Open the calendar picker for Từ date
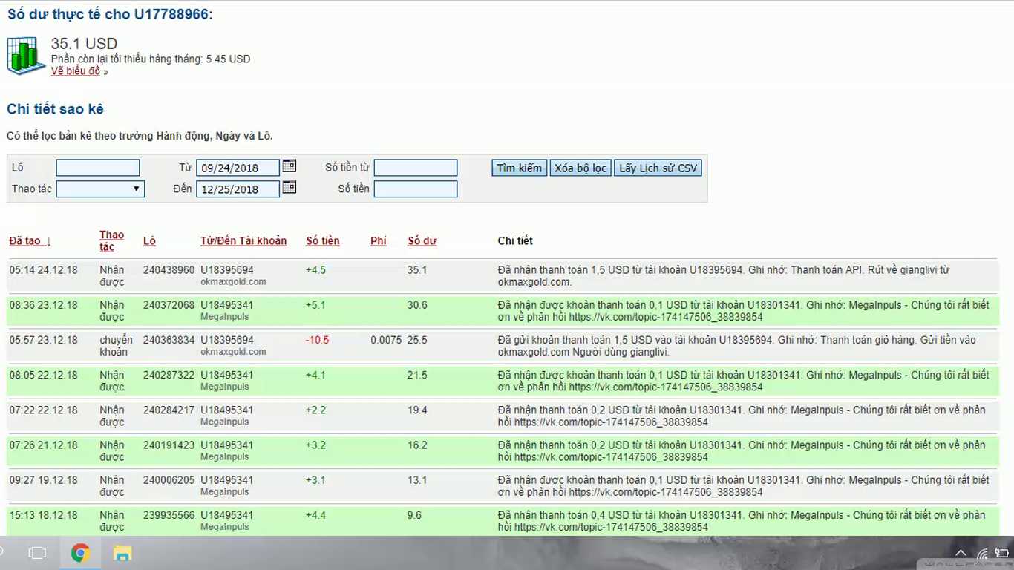Image resolution: width=1014 pixels, height=570 pixels. point(290,166)
